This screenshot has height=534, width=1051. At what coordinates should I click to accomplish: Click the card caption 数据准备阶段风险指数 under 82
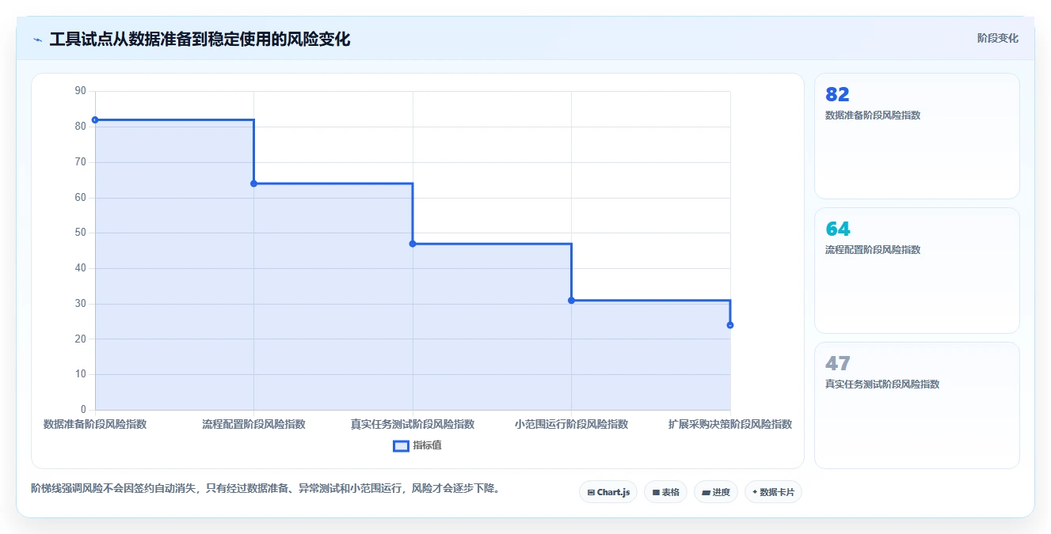click(873, 115)
